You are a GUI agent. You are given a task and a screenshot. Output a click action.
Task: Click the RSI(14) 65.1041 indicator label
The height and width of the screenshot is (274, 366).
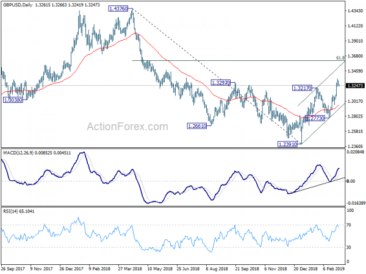pos(18,211)
